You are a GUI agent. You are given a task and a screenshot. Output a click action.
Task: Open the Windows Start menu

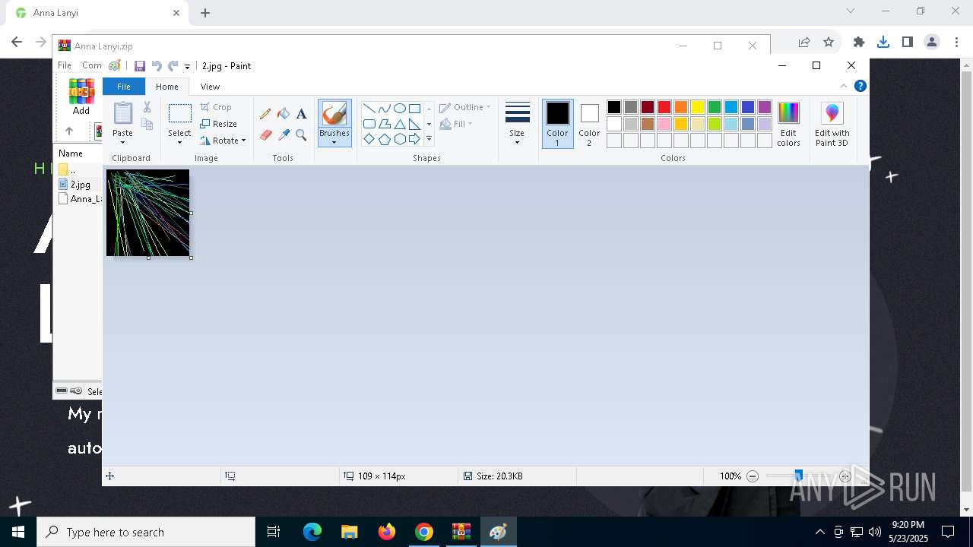[x=18, y=532]
